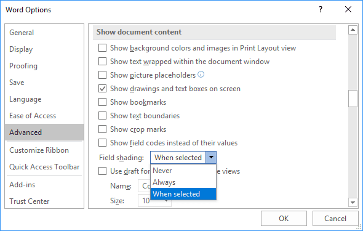Viewport: 363px width, 231px height.
Task: Click the Field shading combo box value
Action: pos(178,158)
